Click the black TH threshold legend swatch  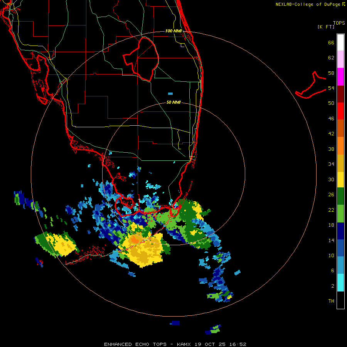[340, 300]
